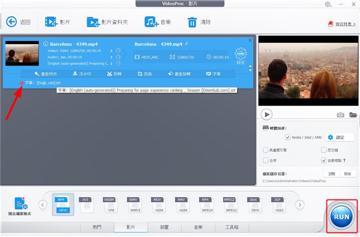The image size is (360, 237).
Task: Show more formats with right arrow
Action: click(x=299, y=204)
